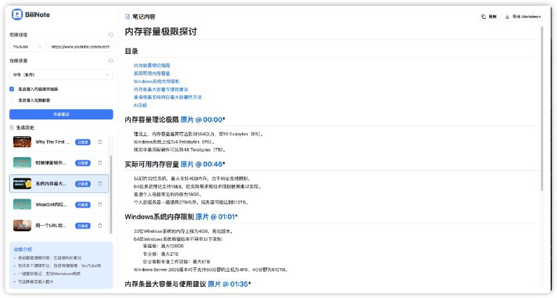This screenshot has width=557, height=298.
Task: Delete the '同一个URL如...' history item
Action: coord(100,226)
